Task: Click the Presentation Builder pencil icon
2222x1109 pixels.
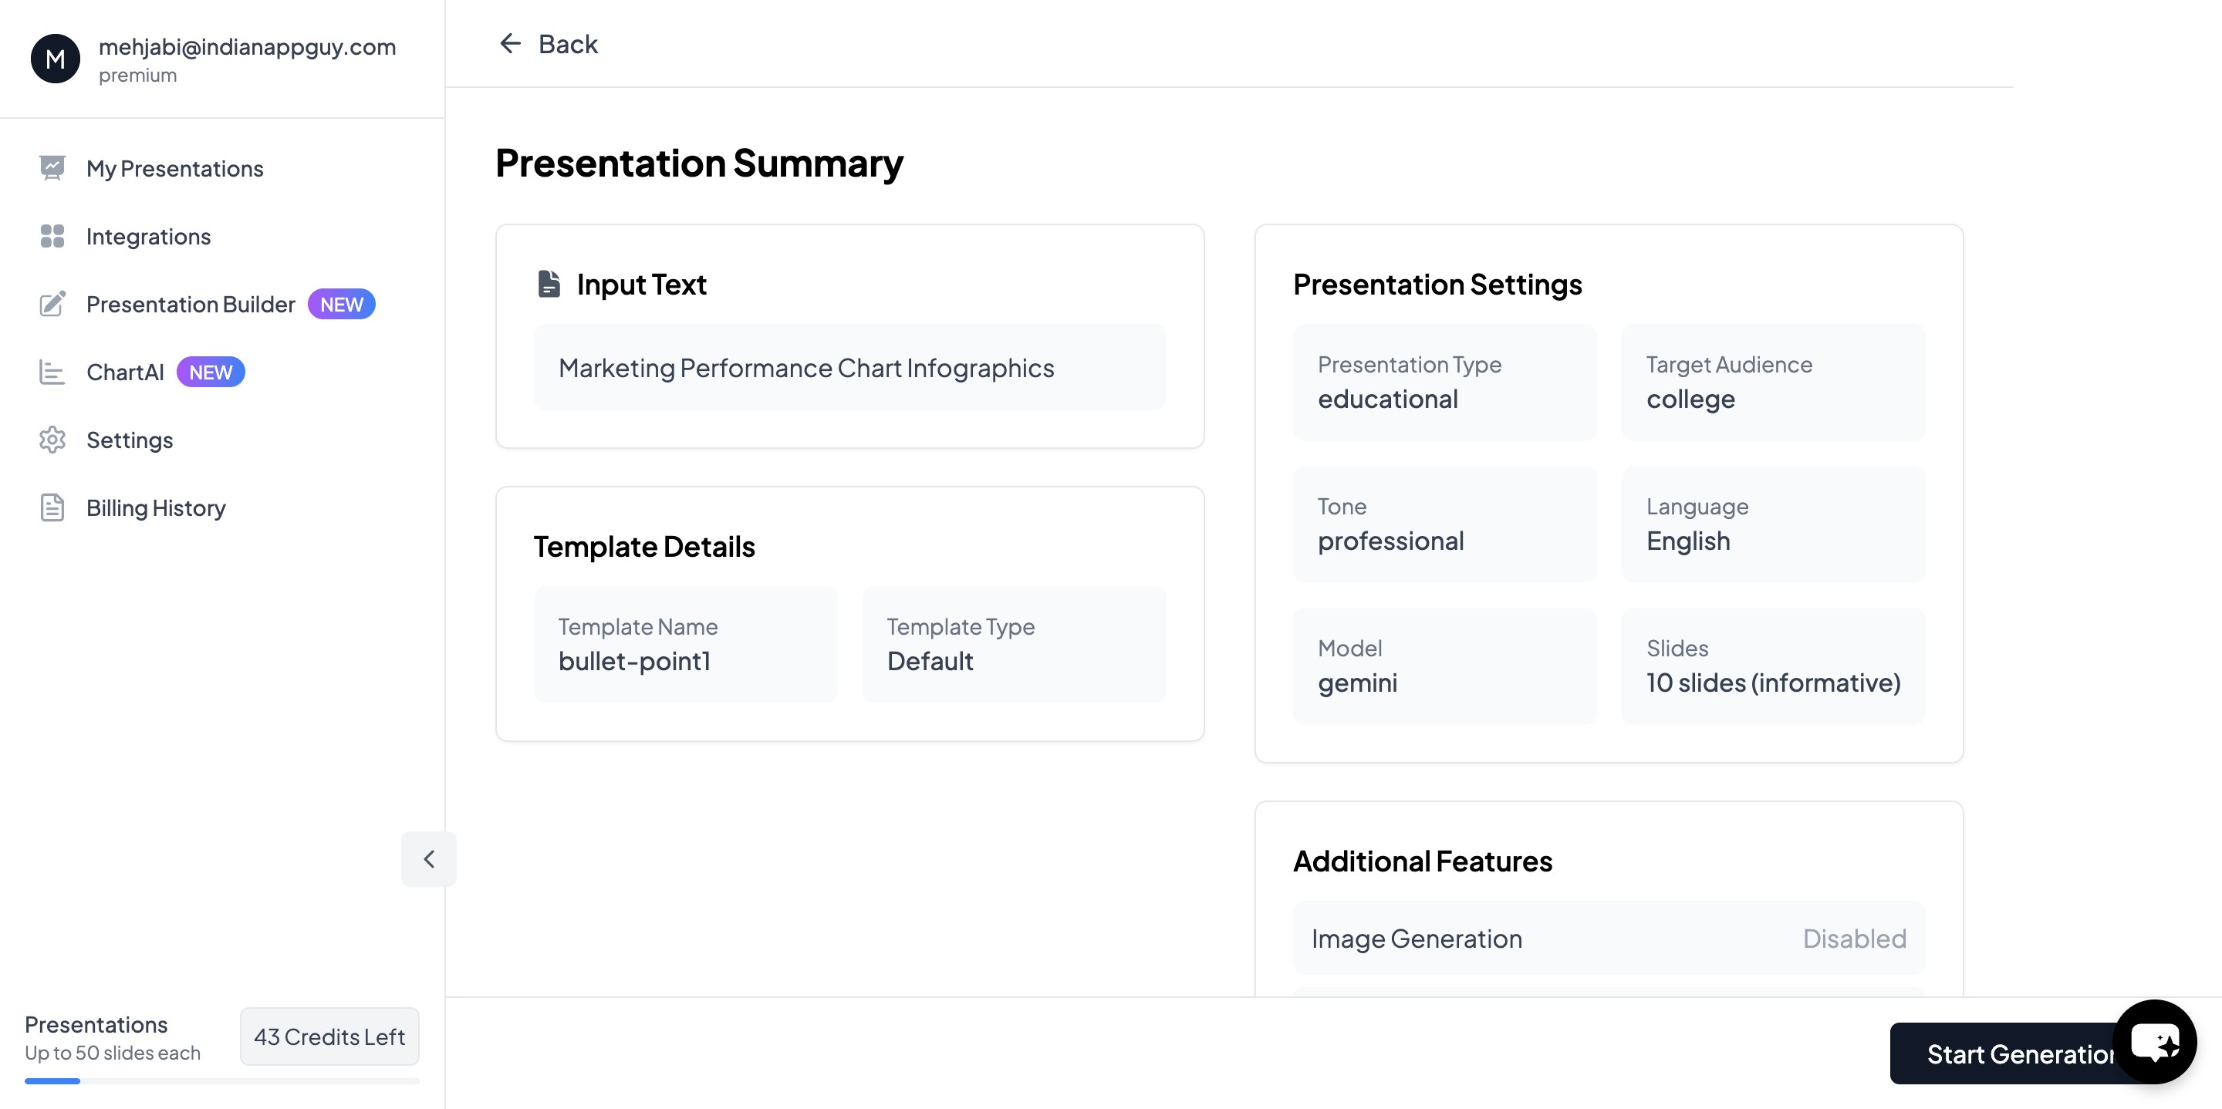Action: tap(52, 305)
